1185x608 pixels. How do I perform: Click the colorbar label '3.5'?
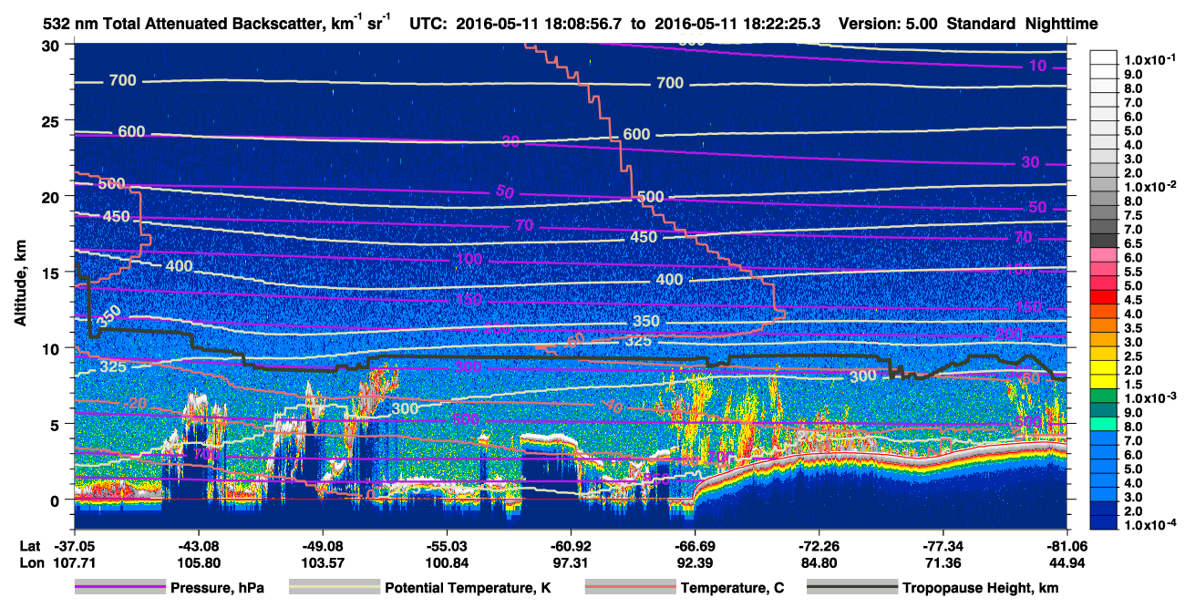(x=1133, y=328)
